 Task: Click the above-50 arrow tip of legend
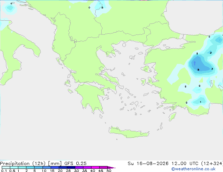coord(111,168)
